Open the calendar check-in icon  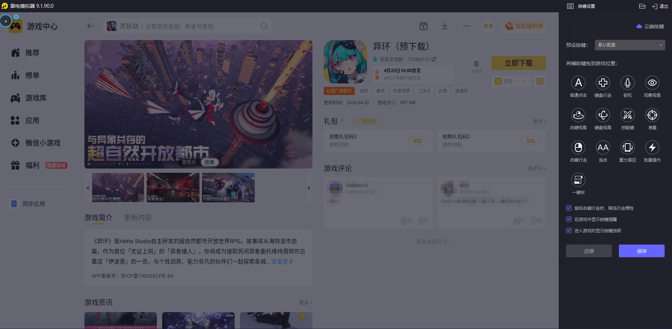424,26
